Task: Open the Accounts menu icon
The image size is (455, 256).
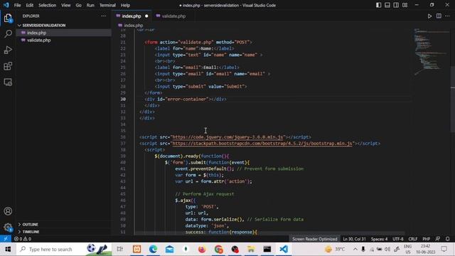Action: click(x=8, y=211)
